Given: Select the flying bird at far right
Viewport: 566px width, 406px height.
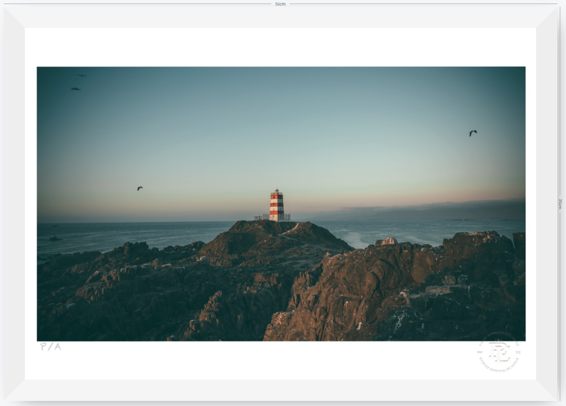Looking at the screenshot, I should pos(473,133).
